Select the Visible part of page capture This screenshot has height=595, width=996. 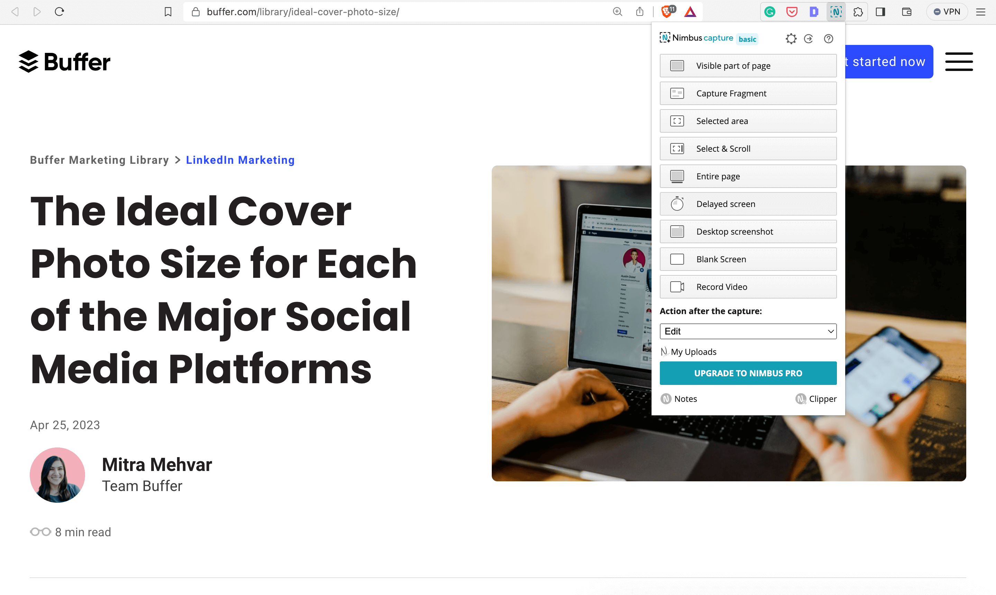747,65
